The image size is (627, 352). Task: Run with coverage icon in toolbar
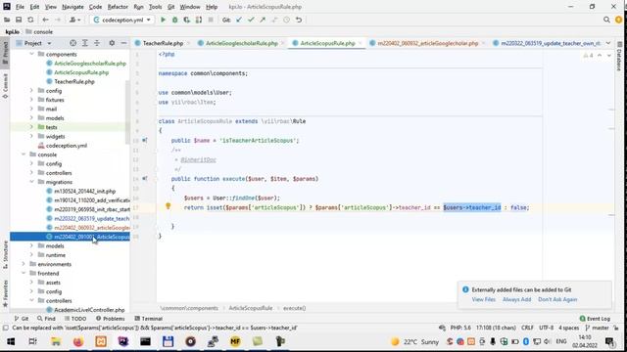[187, 20]
